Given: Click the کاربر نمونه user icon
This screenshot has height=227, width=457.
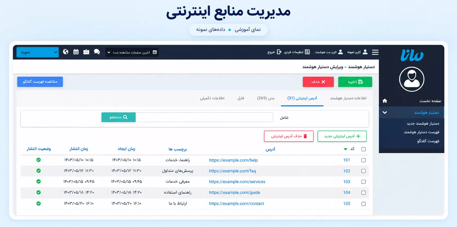Looking at the screenshot, I should (365, 52).
